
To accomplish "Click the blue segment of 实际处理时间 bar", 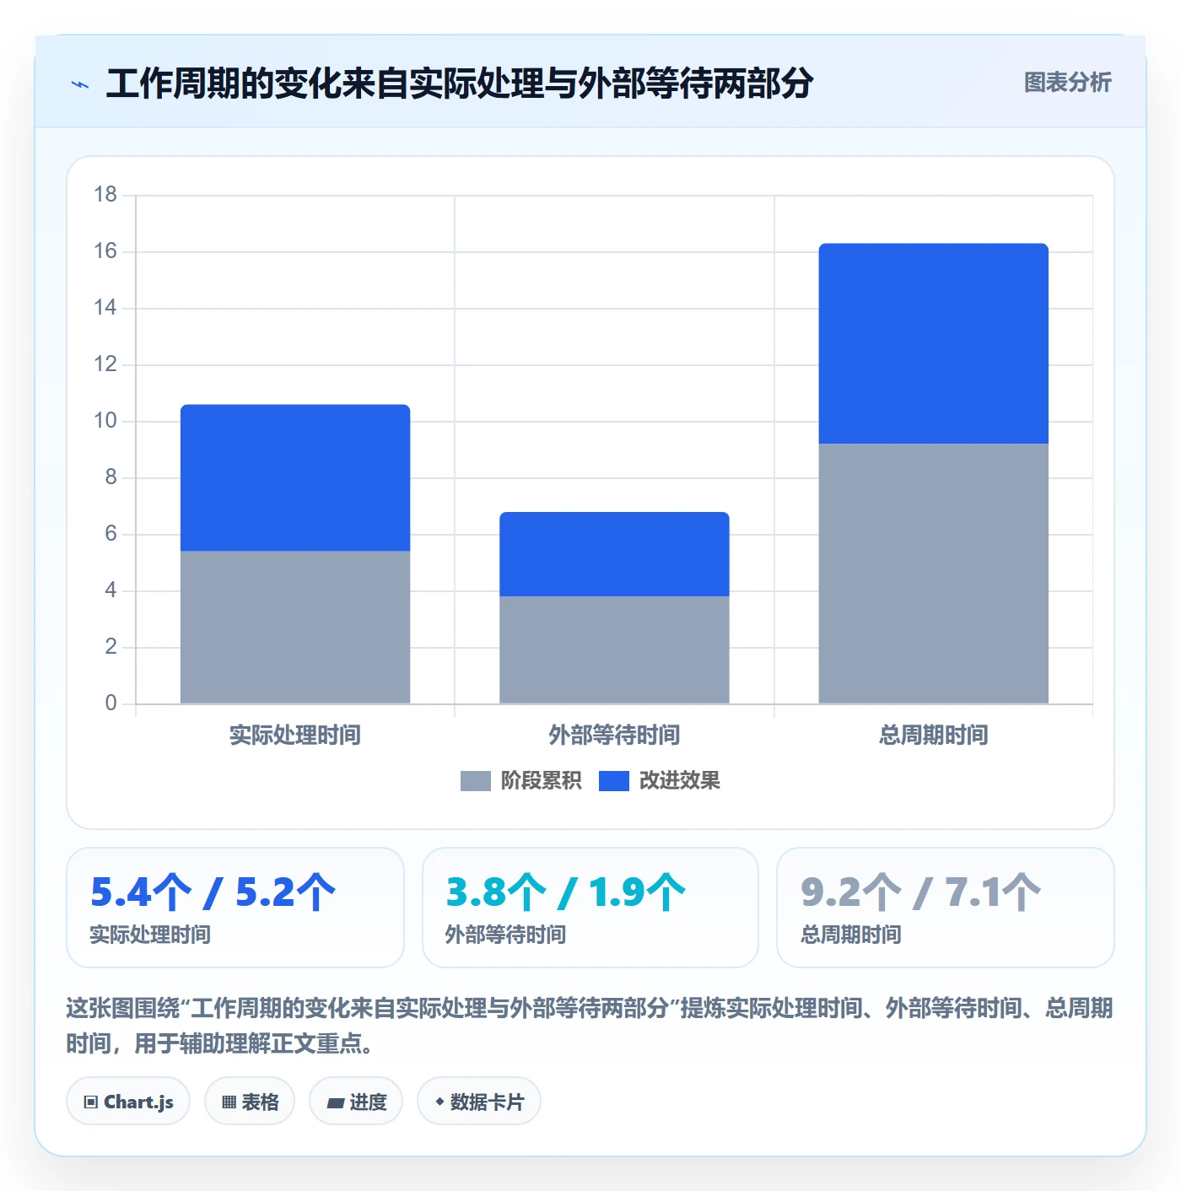I will point(295,477).
